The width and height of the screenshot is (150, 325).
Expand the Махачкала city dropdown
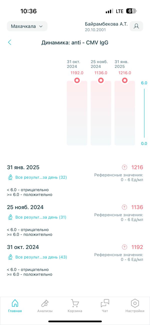[27, 26]
